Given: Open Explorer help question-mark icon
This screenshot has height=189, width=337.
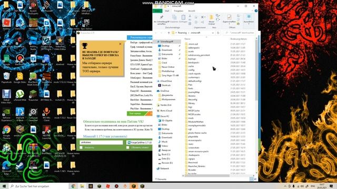Looking at the screenshot, I should (256, 10).
